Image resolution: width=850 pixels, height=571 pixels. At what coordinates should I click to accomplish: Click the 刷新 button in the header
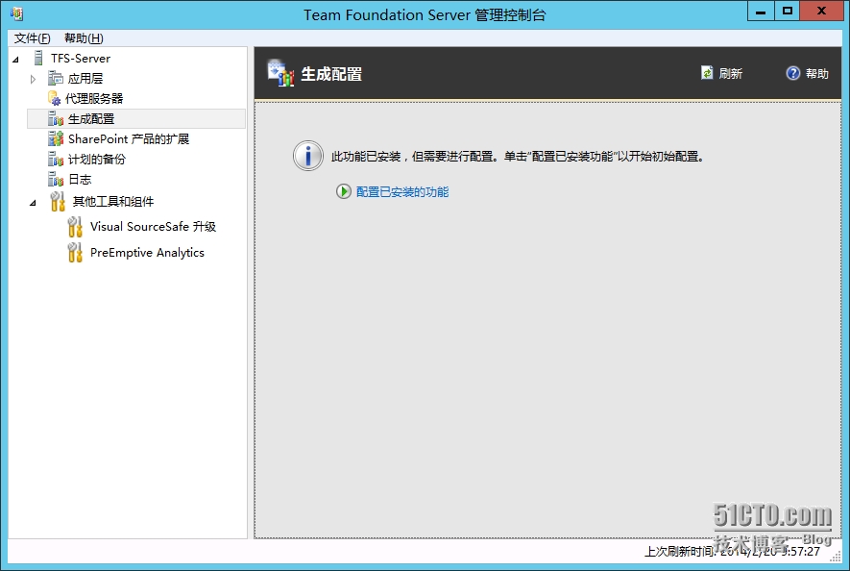[721, 73]
